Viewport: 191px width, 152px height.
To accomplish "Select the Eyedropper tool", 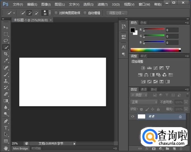I will (x=6, y=61).
